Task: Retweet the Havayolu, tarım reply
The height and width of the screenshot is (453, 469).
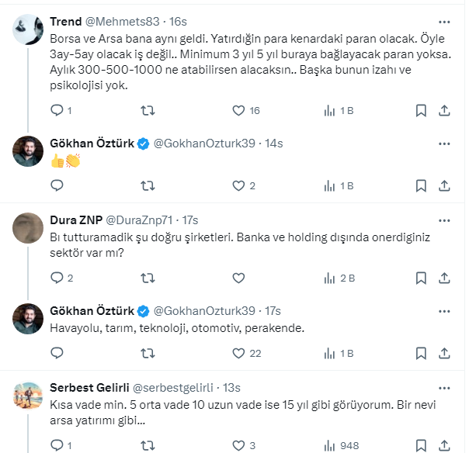Action: pos(148,353)
